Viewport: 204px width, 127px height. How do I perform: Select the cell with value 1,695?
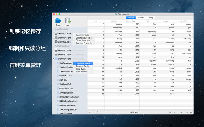coord(131,68)
